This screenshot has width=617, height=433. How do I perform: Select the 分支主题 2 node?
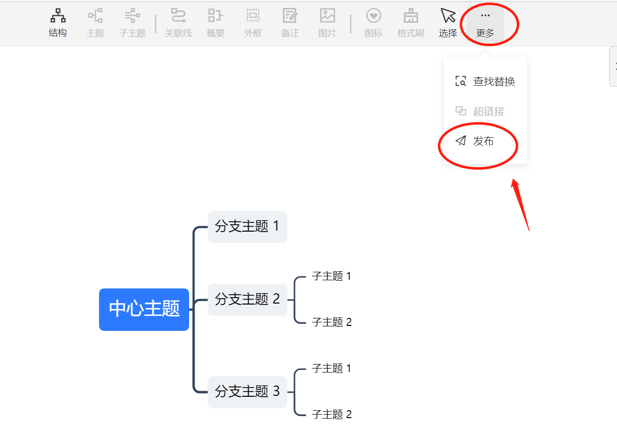[x=247, y=300]
